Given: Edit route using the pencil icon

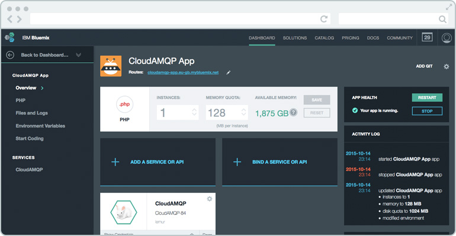Looking at the screenshot, I should click(228, 72).
